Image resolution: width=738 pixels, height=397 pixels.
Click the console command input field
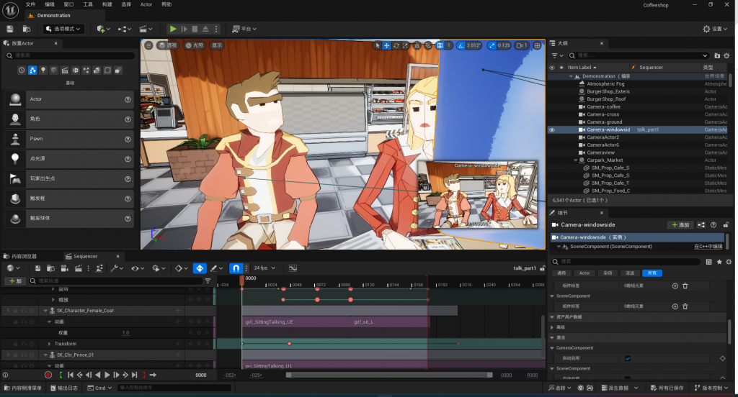point(174,388)
